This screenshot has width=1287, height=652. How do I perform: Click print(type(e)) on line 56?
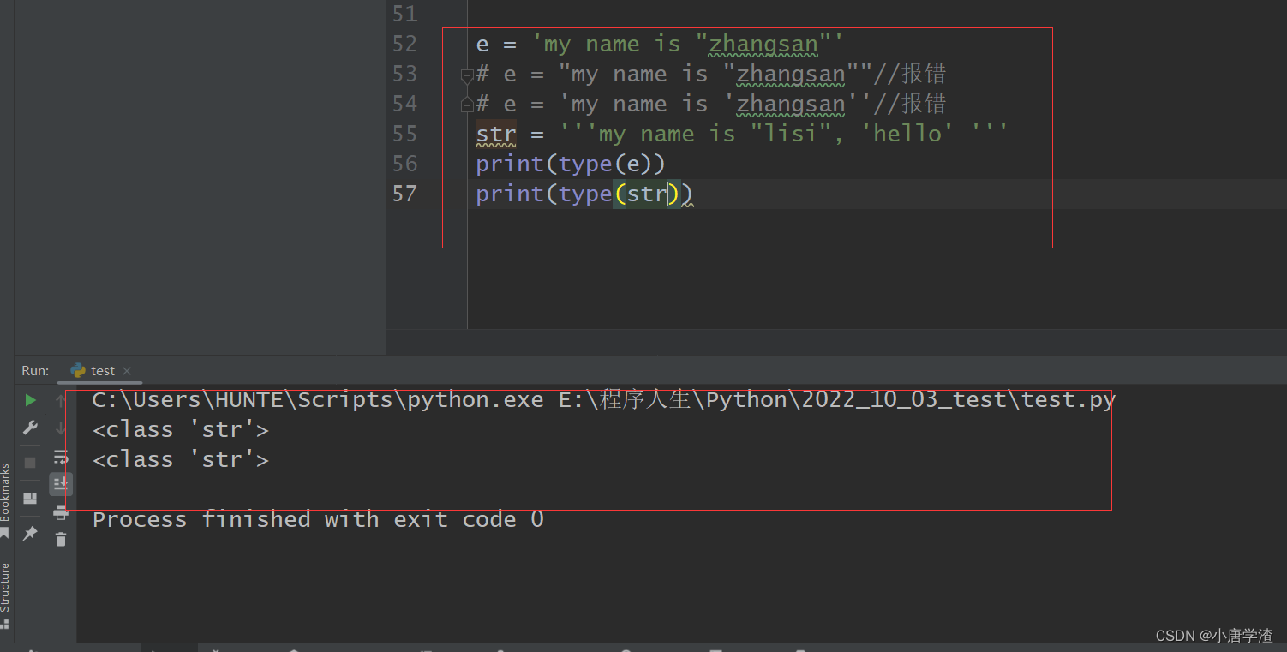(571, 164)
